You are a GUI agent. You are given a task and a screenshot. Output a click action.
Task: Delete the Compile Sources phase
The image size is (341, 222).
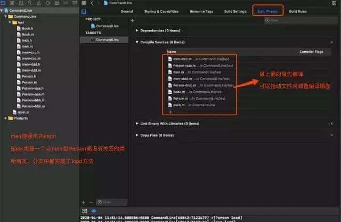point(331,42)
